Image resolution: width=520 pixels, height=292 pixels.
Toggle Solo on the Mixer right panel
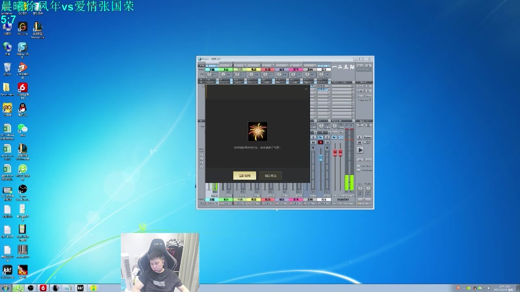pos(359,137)
